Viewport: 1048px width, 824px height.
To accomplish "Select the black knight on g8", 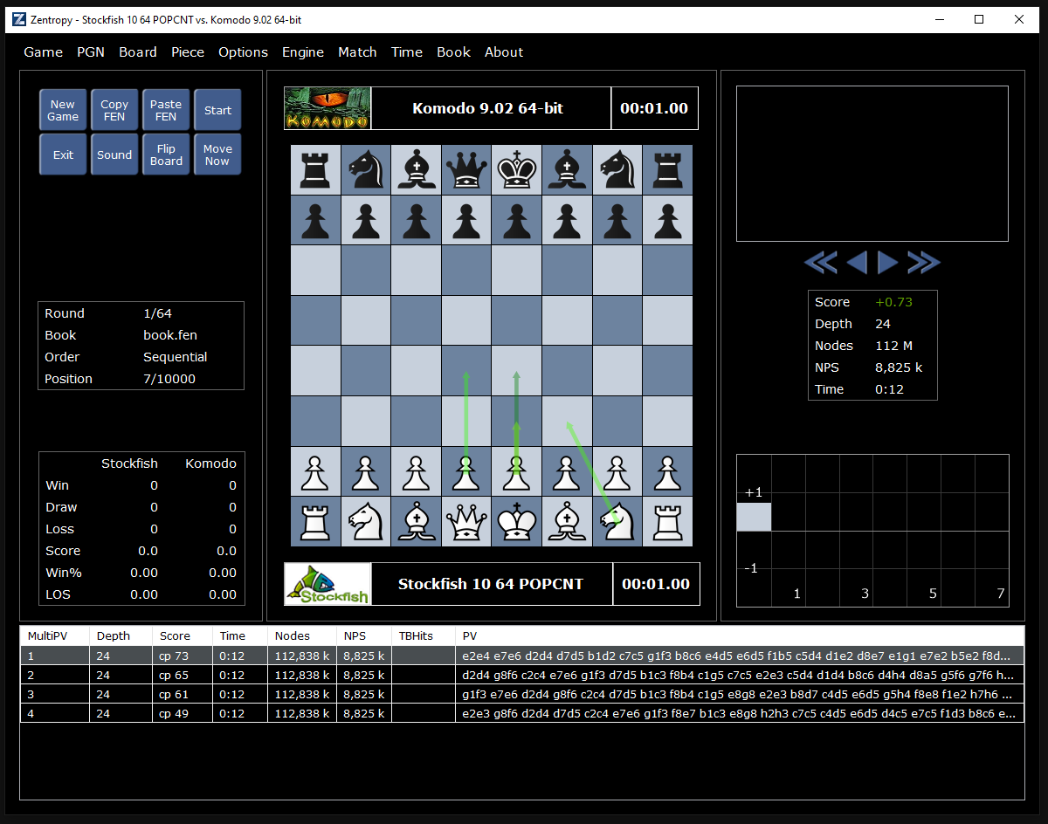I will click(x=617, y=170).
